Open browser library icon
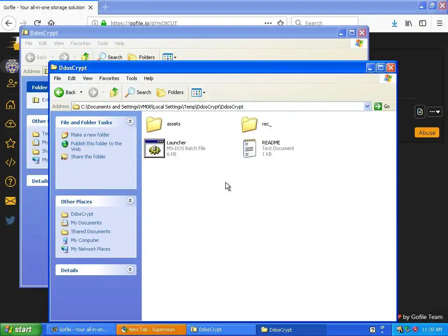The height and width of the screenshot is (336, 448). click(x=409, y=23)
